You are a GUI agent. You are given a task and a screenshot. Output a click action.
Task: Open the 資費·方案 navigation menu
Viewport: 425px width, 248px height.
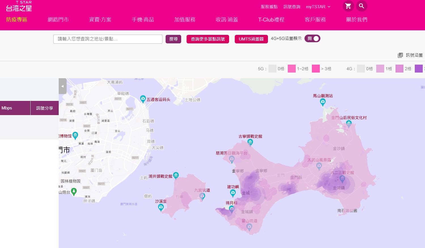[100, 20]
